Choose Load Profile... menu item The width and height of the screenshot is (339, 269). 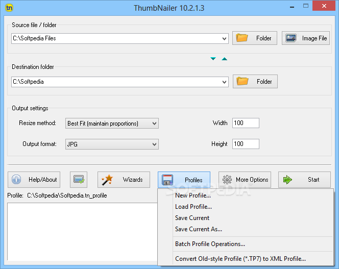click(246, 207)
